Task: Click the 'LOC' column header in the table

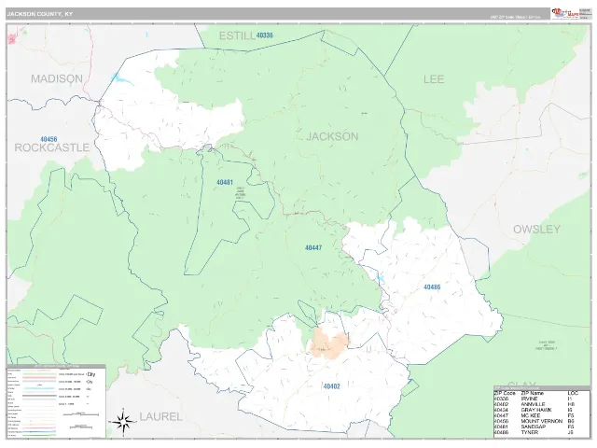Action: [x=573, y=393]
